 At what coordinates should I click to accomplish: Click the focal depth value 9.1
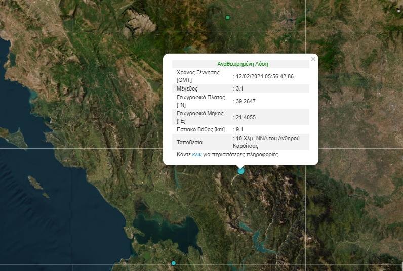pos(239,130)
